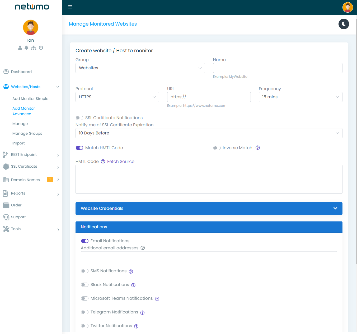Image resolution: width=357 pixels, height=334 pixels.
Task: Click the Reports document icon
Action: point(5,193)
